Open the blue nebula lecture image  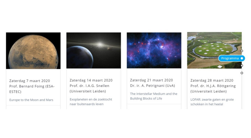point(154,50)
